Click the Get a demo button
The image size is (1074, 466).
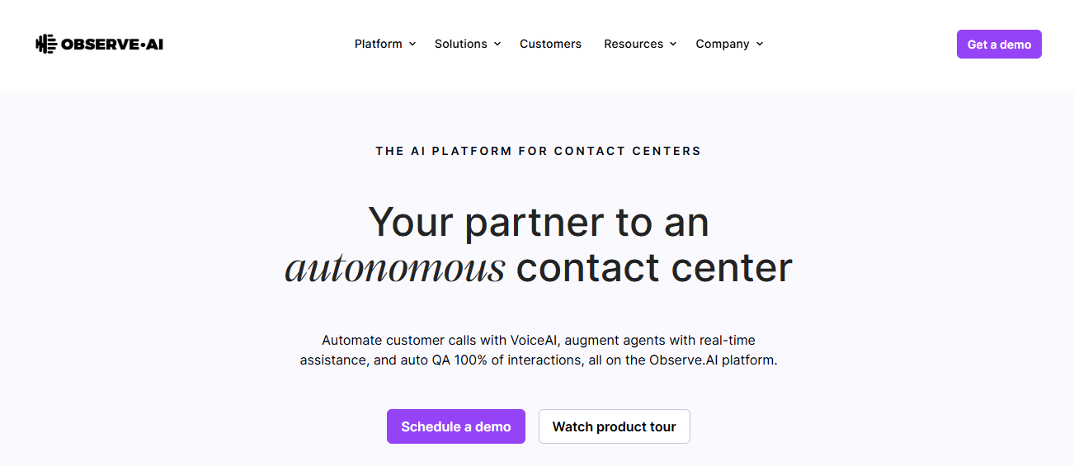(999, 45)
